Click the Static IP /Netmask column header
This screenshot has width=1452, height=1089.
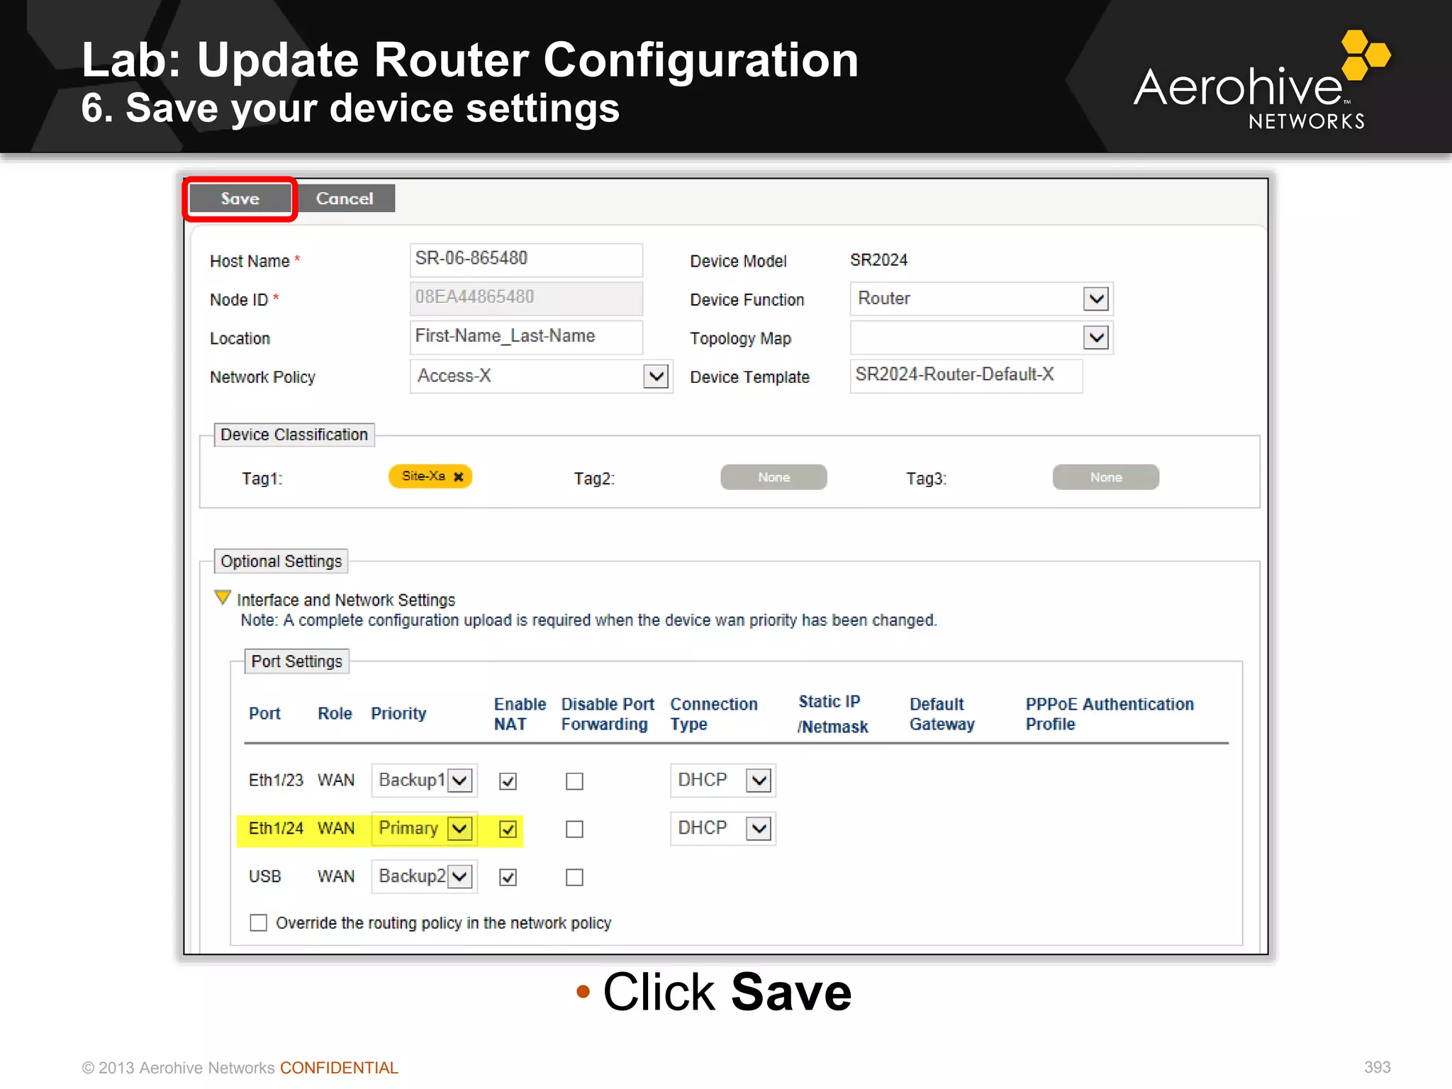[832, 714]
